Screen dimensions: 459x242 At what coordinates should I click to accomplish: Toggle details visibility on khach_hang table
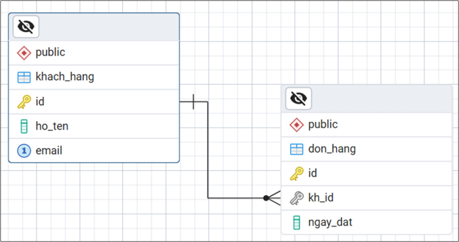[26, 27]
